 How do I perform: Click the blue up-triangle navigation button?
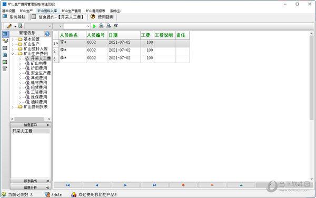tap(241, 185)
